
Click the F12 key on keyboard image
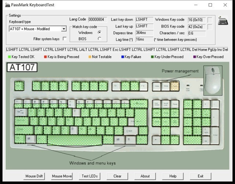click(x=143, y=85)
